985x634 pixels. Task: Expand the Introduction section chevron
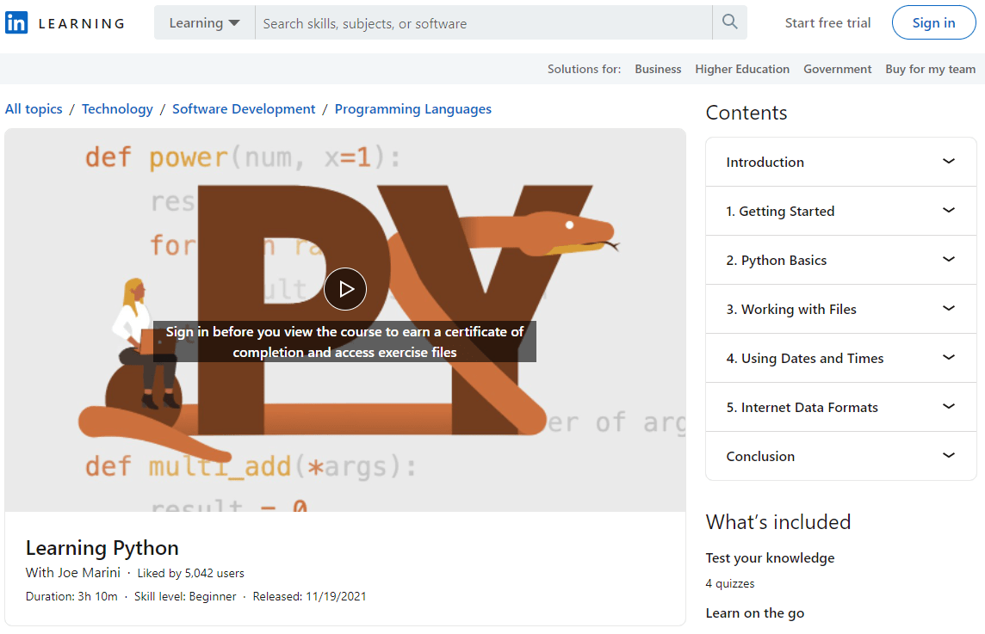point(948,162)
